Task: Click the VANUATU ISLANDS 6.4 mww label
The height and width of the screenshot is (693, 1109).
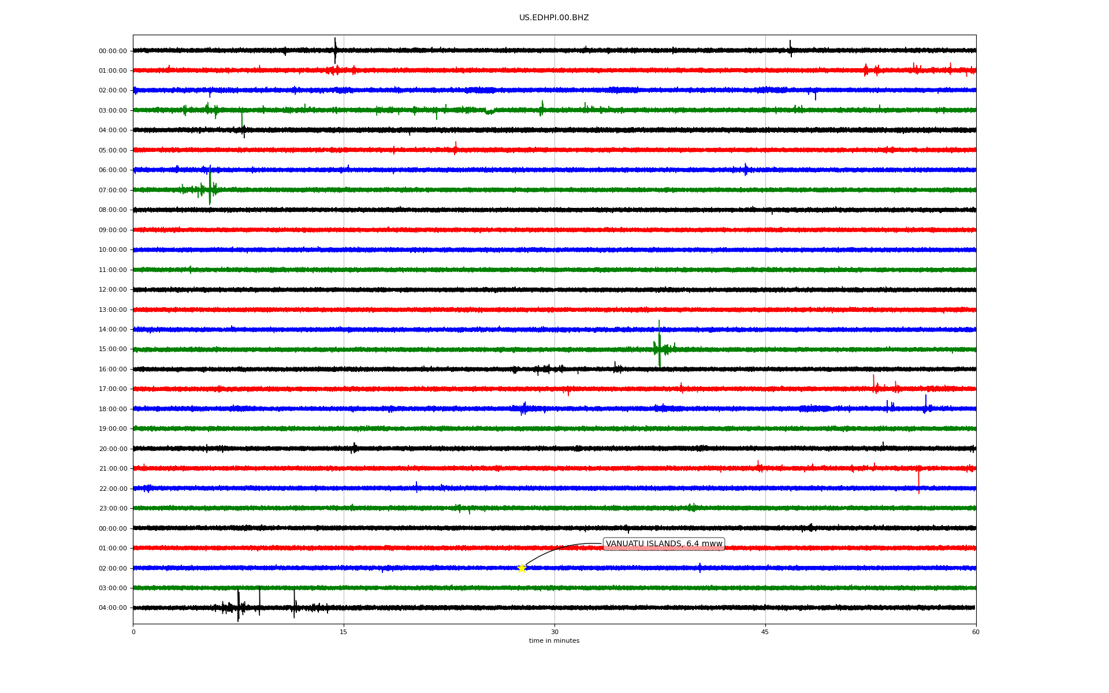Action: [664, 544]
